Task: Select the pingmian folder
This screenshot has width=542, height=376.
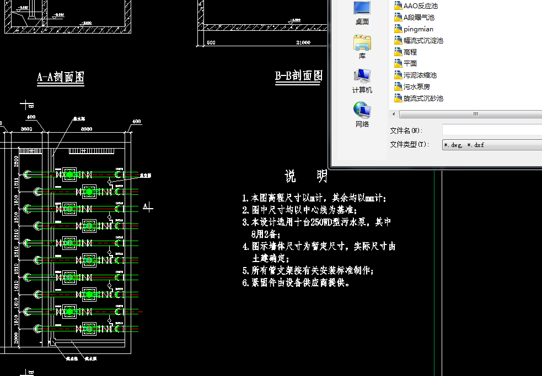Action: [x=414, y=29]
